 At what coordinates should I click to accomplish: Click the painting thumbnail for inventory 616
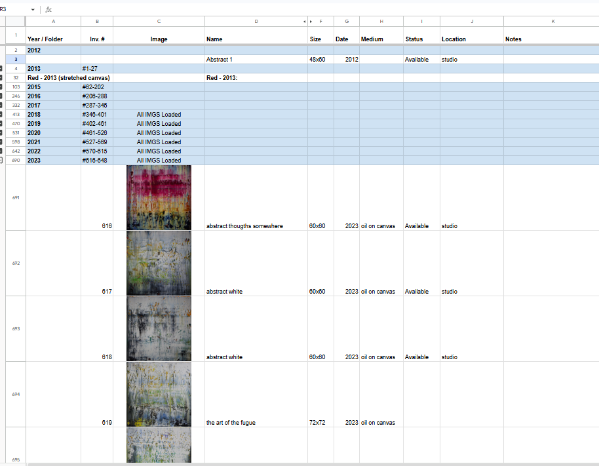tap(159, 197)
